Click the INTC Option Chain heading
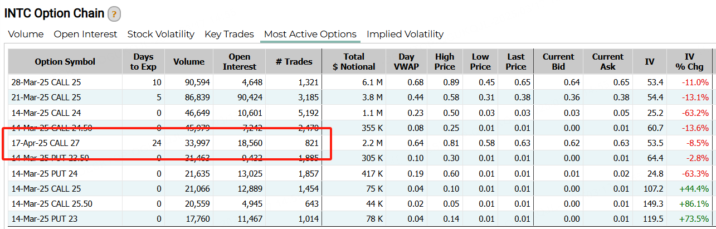Screen dimensions: 716x229 (x=54, y=13)
